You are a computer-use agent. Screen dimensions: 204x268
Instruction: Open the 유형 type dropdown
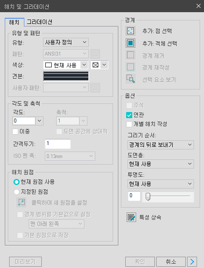[x=66, y=42]
